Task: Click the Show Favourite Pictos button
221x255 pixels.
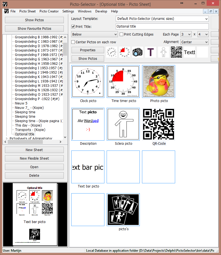Action: pos(34,28)
